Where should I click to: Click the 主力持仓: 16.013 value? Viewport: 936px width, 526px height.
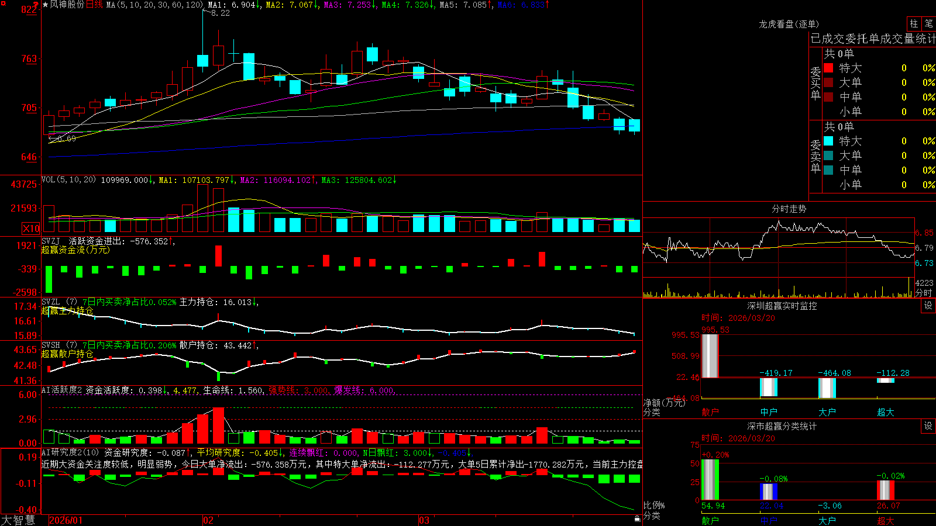pyautogui.click(x=219, y=302)
